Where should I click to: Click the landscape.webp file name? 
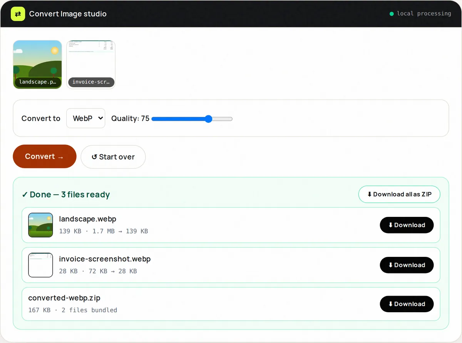coord(87,219)
